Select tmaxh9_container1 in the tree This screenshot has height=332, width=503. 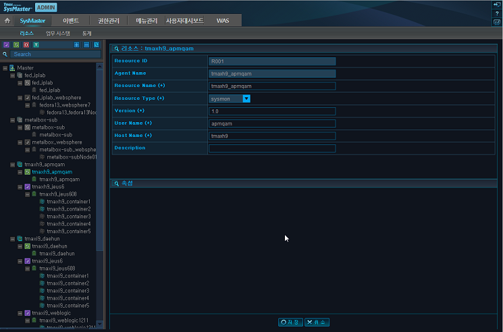pyautogui.click(x=69, y=202)
